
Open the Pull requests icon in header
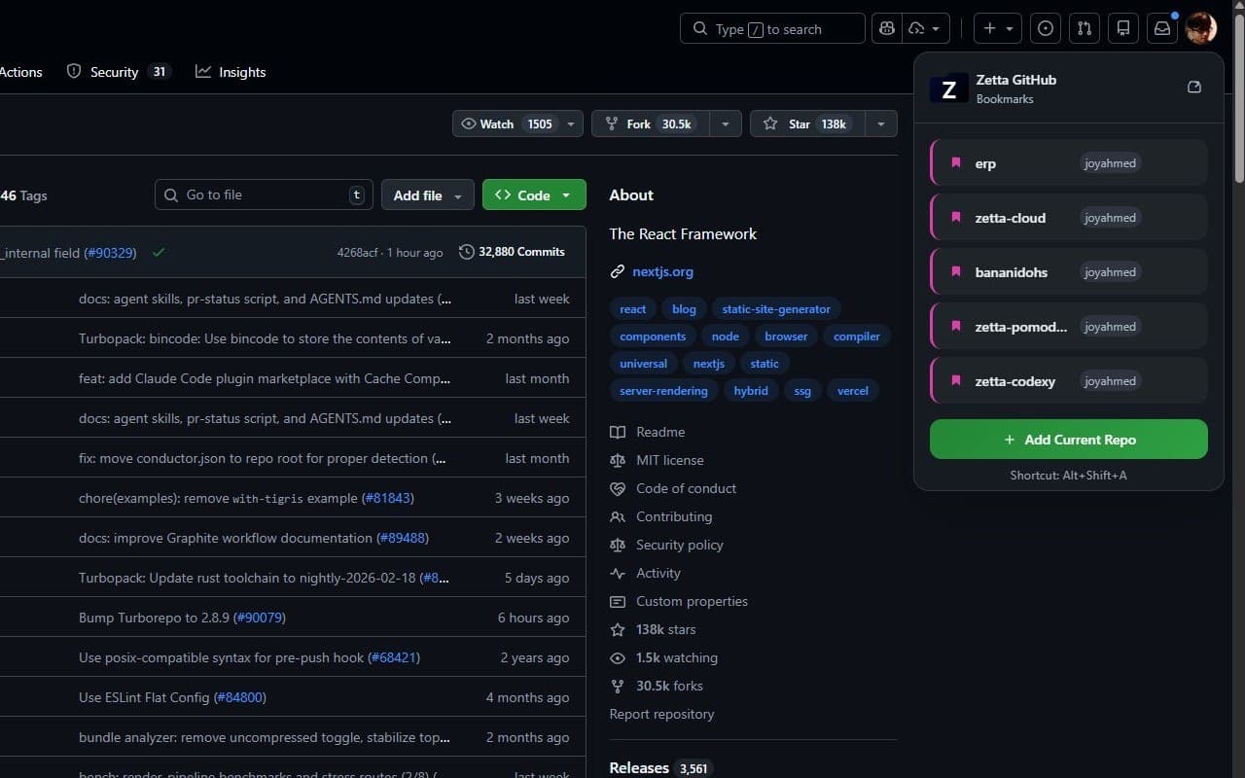1085,29
